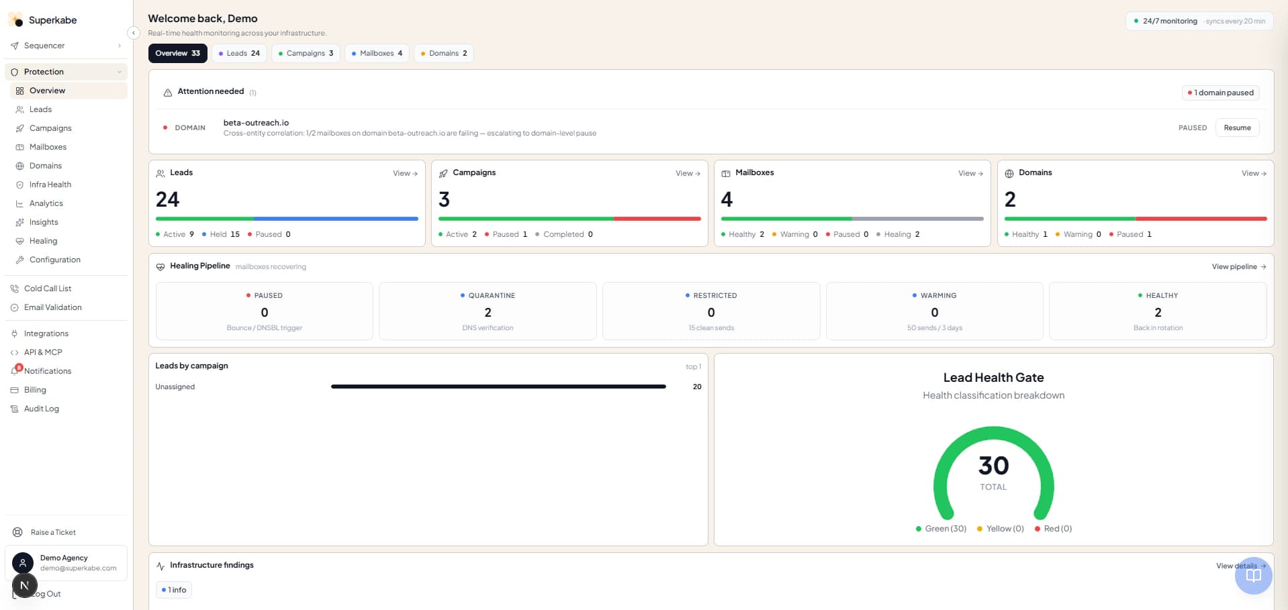
Task: Open the Cold Call List icon
Action: [15, 289]
